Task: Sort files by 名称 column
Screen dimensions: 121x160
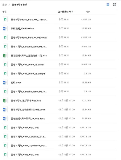Action: point(4,12)
